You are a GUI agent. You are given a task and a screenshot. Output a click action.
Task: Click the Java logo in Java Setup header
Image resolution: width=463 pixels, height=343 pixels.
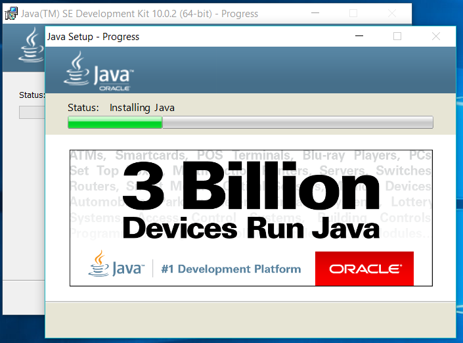tap(99, 71)
